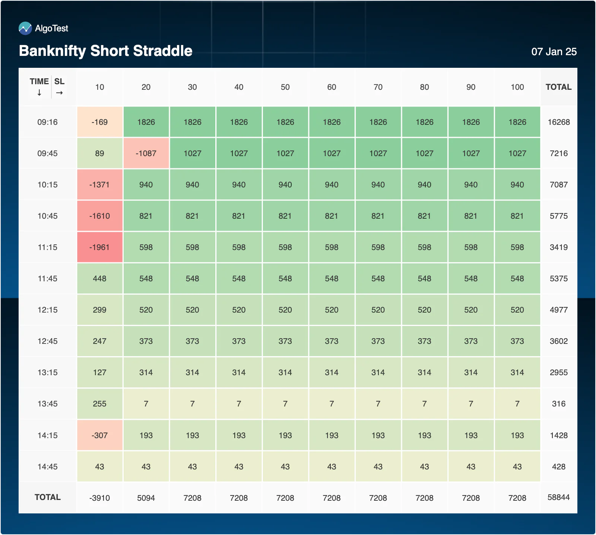Click the -307 cell at 14:15
596x535 pixels.
(x=99, y=435)
